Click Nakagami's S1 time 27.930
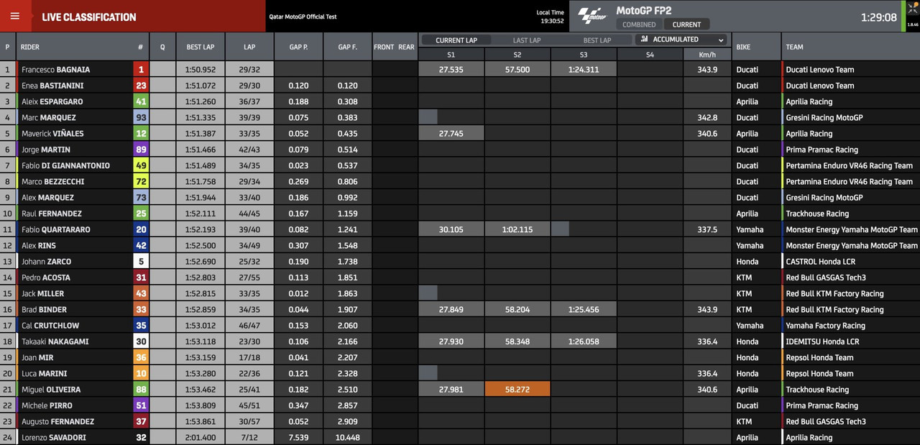This screenshot has height=445, width=920. click(x=451, y=341)
